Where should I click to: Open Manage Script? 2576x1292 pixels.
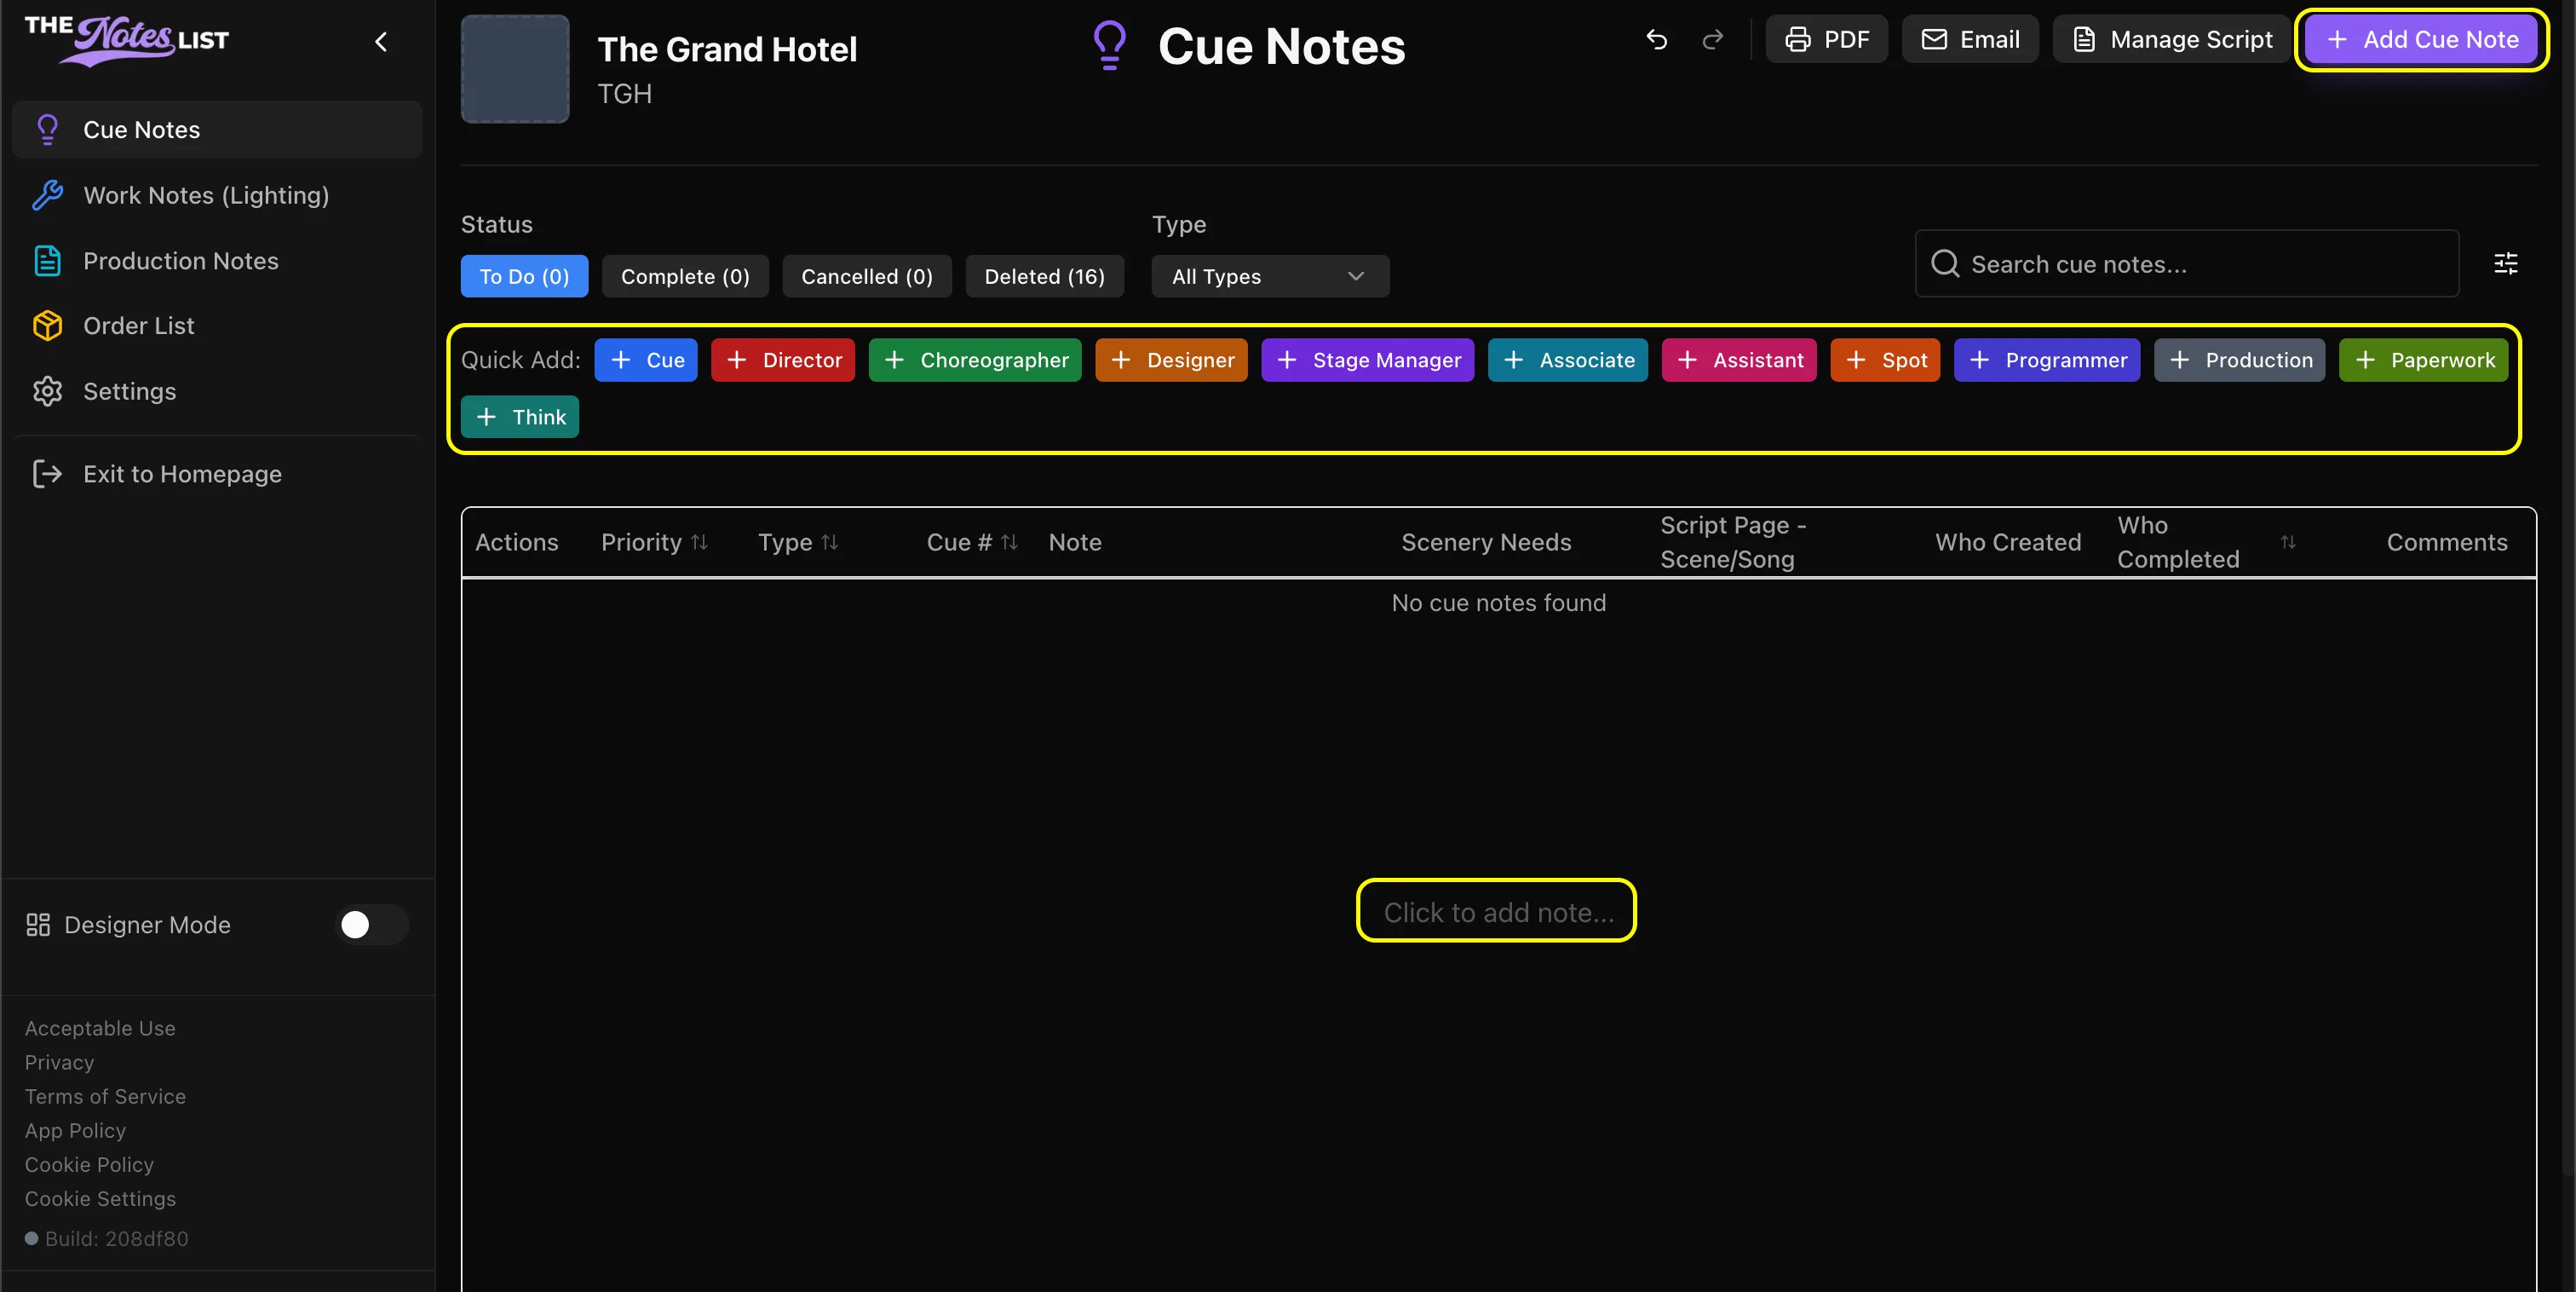pyautogui.click(x=2172, y=39)
